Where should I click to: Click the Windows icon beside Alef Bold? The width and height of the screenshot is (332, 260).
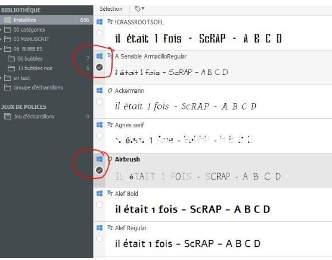click(100, 193)
